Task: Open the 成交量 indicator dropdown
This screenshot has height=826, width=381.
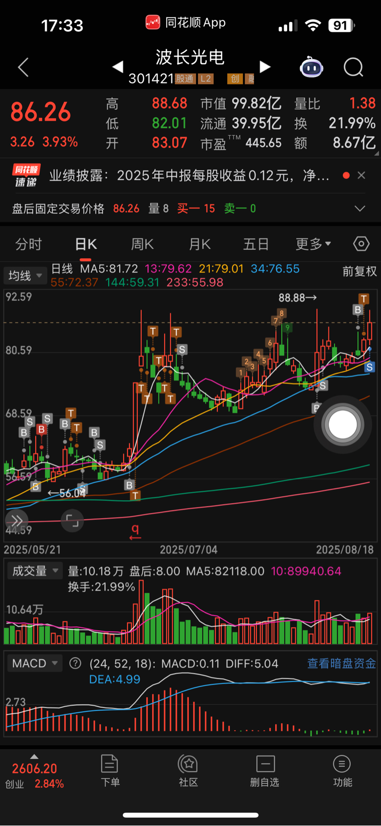Action: click(35, 571)
